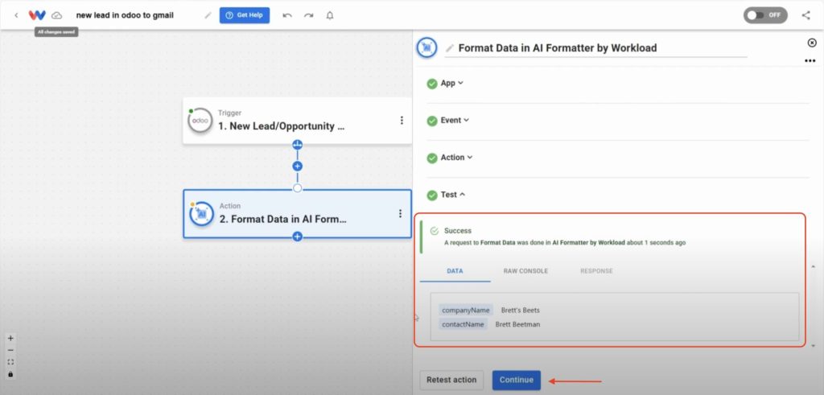Zoom in on the canvas
The image size is (824, 395).
[x=10, y=338]
